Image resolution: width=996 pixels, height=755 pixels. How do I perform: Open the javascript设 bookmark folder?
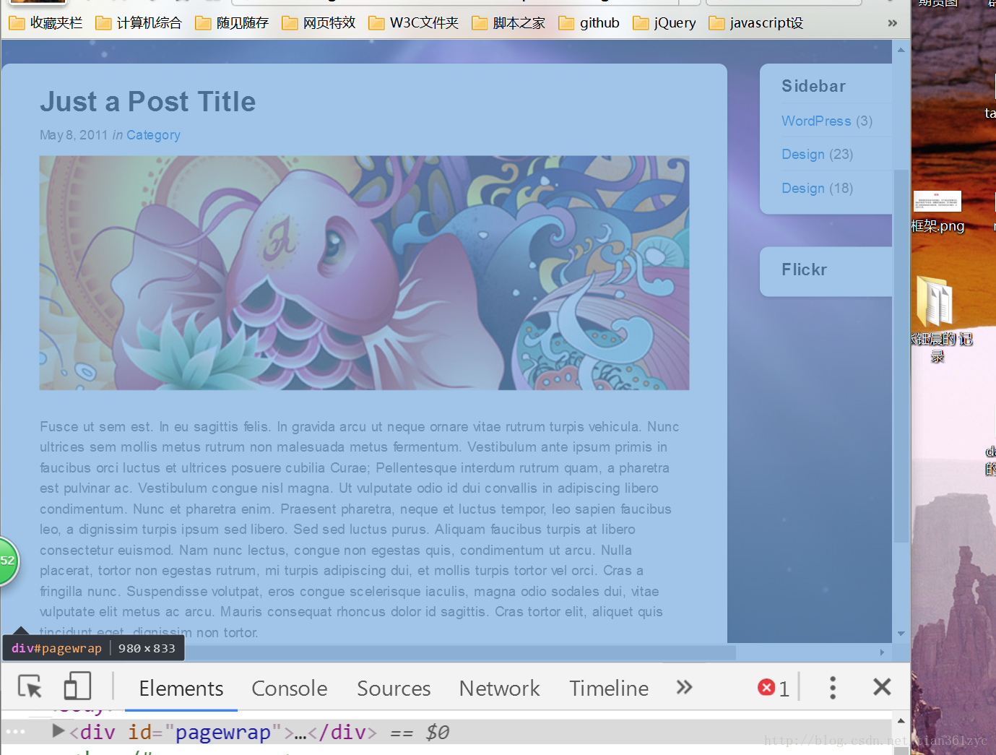point(756,23)
